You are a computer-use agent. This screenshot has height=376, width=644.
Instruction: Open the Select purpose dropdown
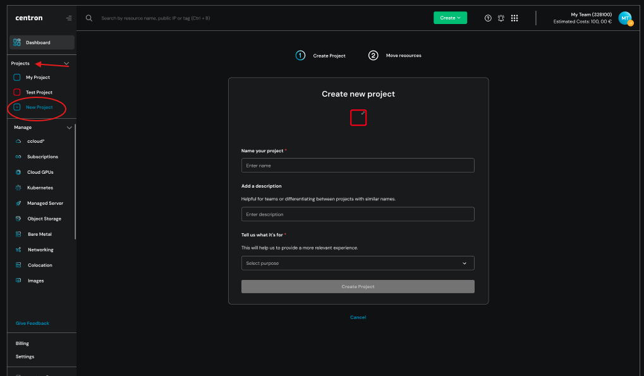coord(358,264)
